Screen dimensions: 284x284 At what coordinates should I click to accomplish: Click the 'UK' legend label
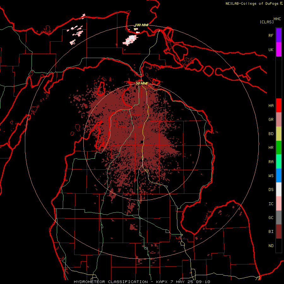coord(271,50)
